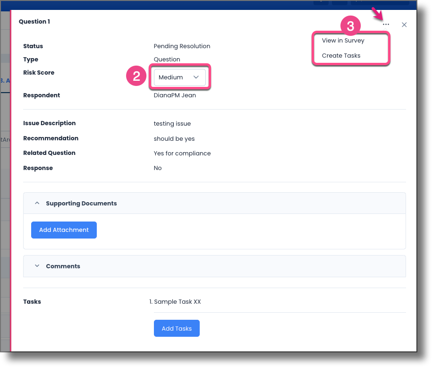Collapse the Supporting Documents chevron
The image size is (432, 367).
click(x=37, y=203)
